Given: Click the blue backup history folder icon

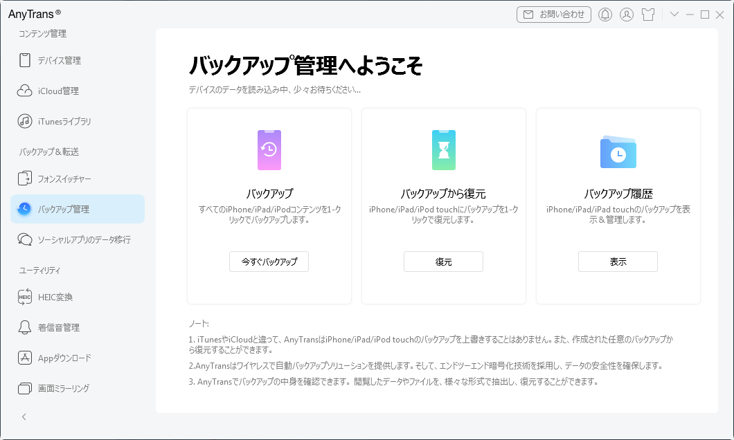Looking at the screenshot, I should [x=618, y=152].
